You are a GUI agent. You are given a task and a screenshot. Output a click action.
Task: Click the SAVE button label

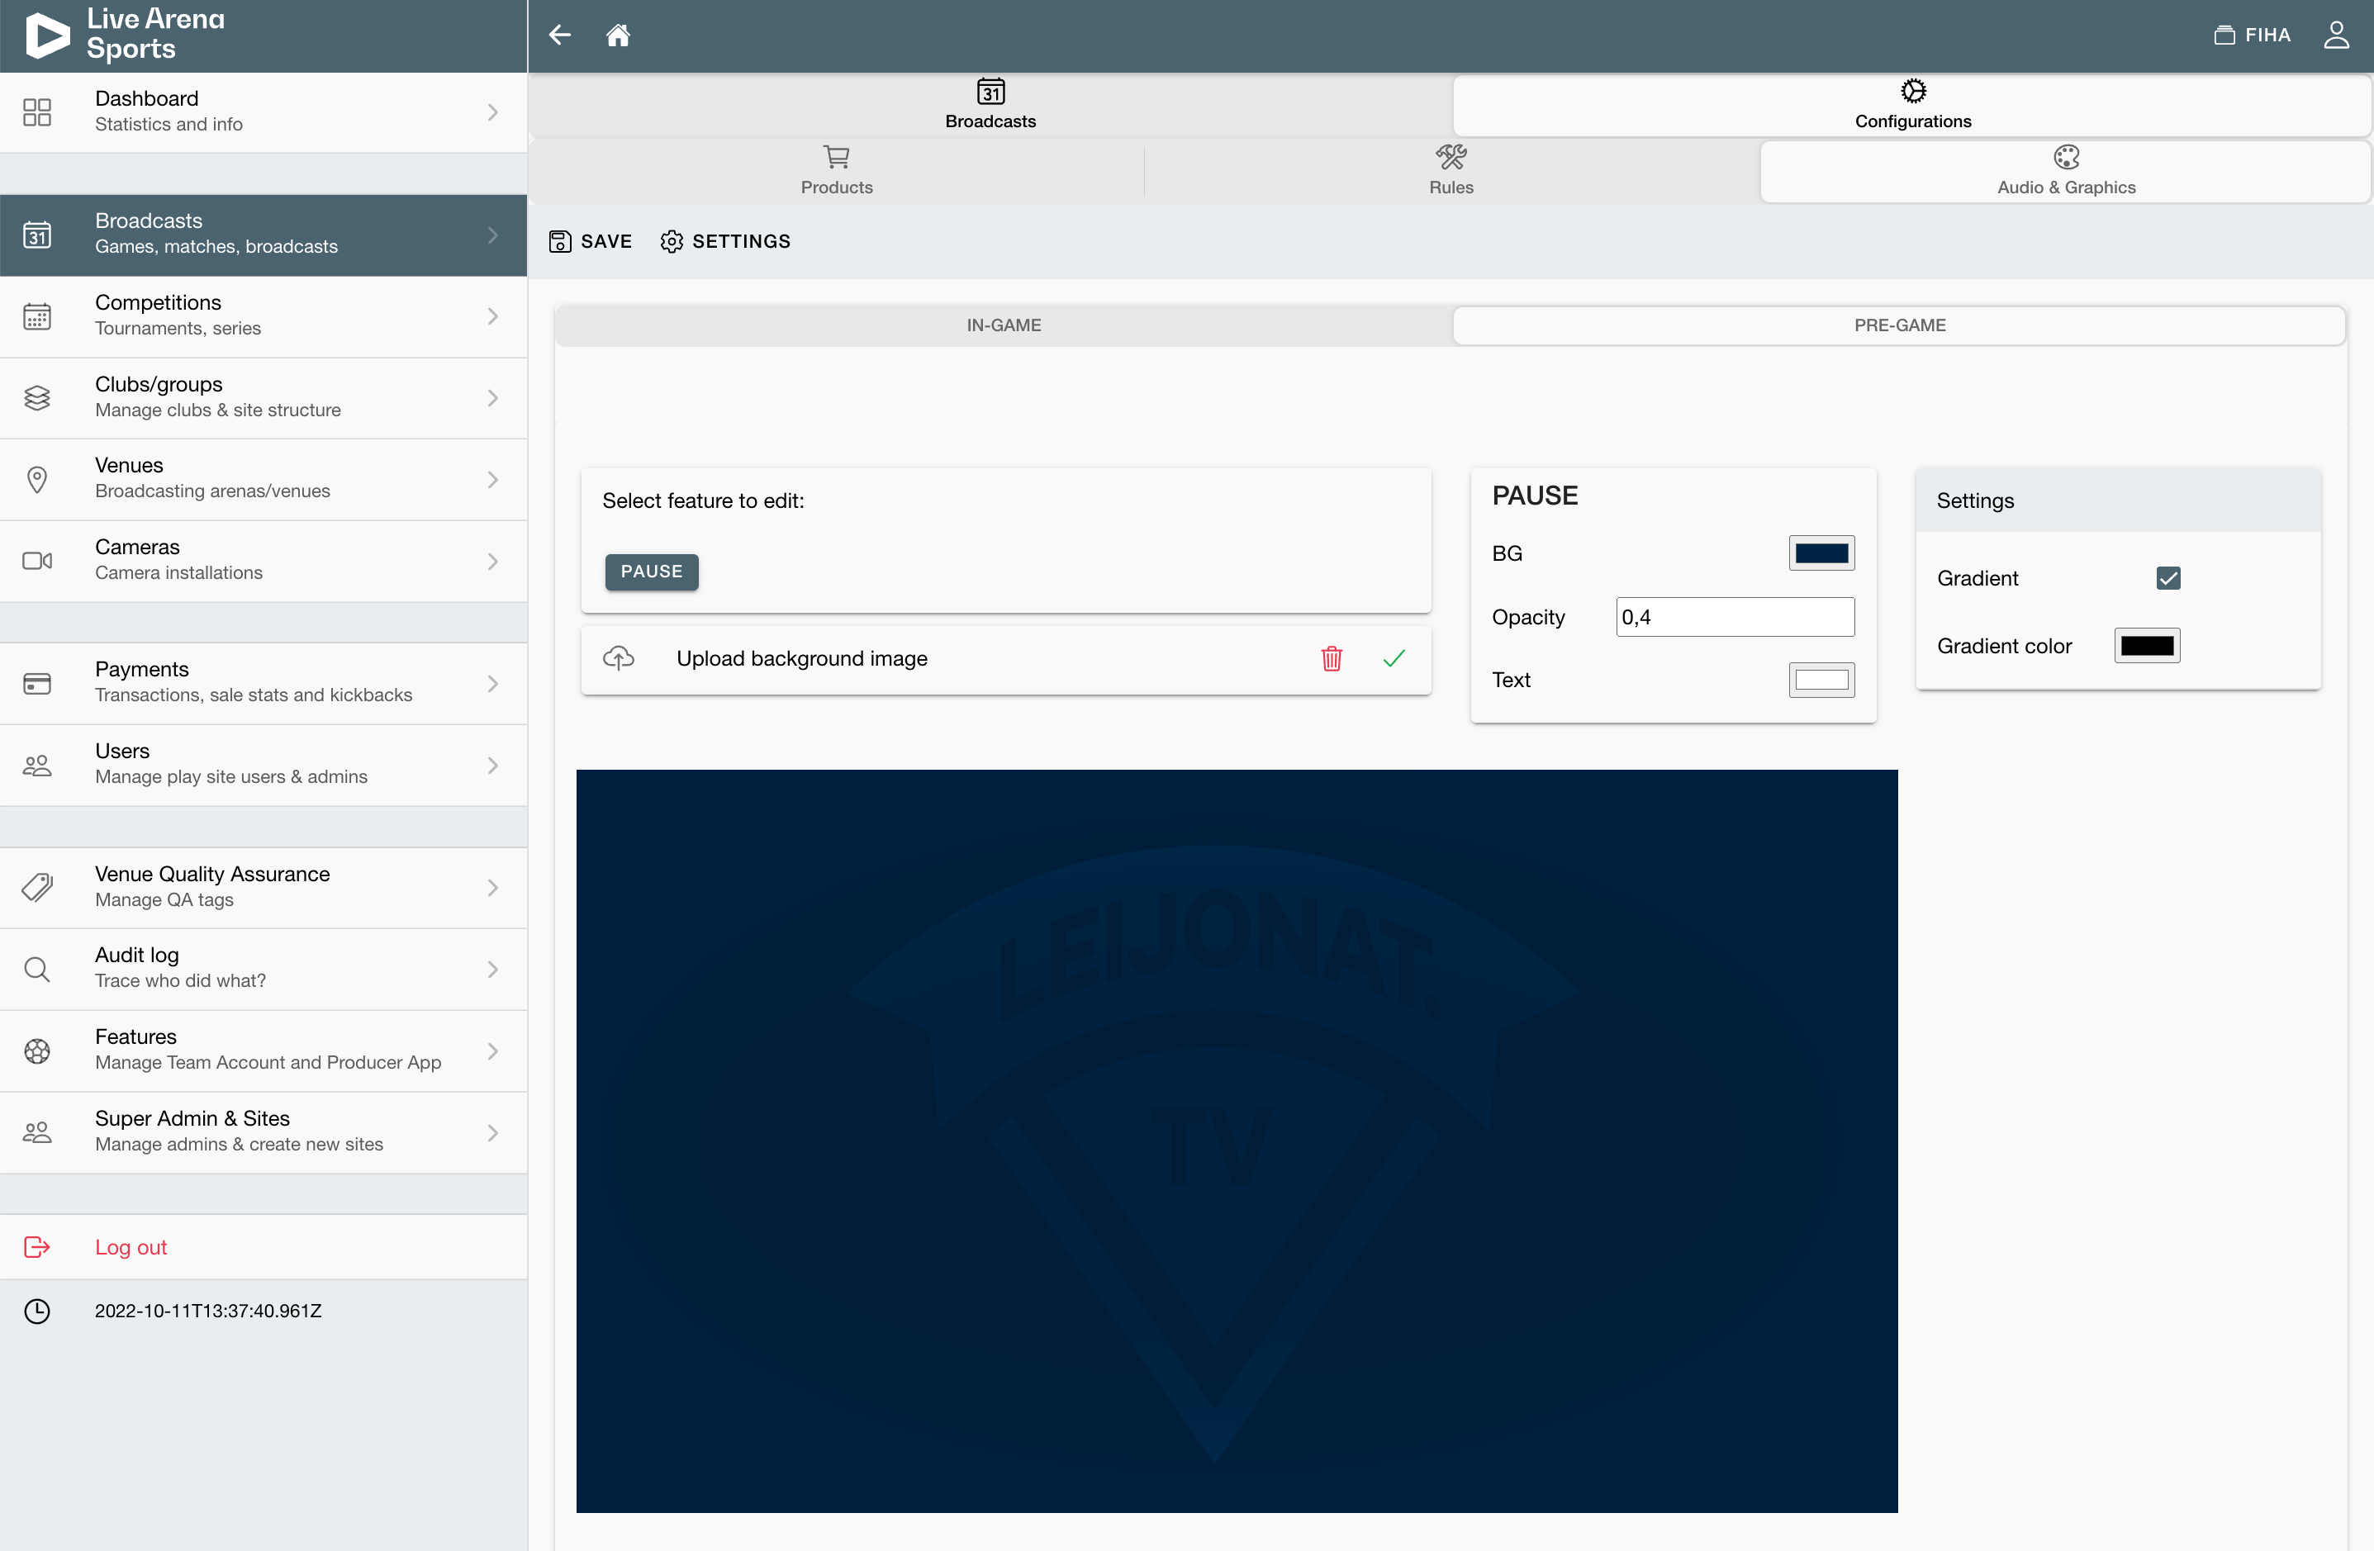coord(606,241)
